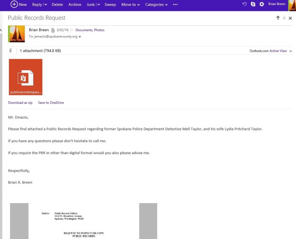Click the attached document preview image
Image resolution: width=296 pixels, height=239 pixels.
(84, 221)
